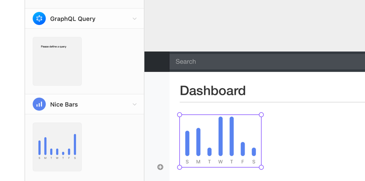Click the Nice Bars section title
The image size is (365, 181).
coord(64,104)
